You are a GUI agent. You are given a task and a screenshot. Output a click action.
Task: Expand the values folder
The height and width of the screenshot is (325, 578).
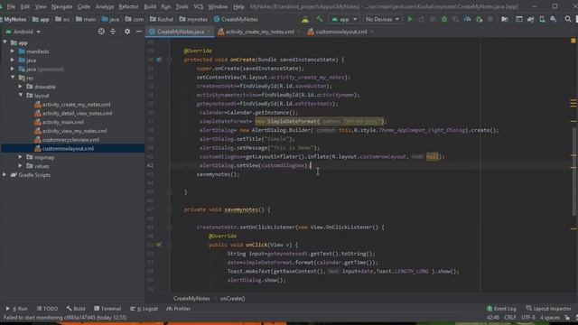[20, 166]
